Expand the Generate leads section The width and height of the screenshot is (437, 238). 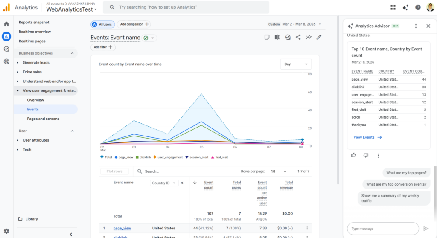pos(36,63)
